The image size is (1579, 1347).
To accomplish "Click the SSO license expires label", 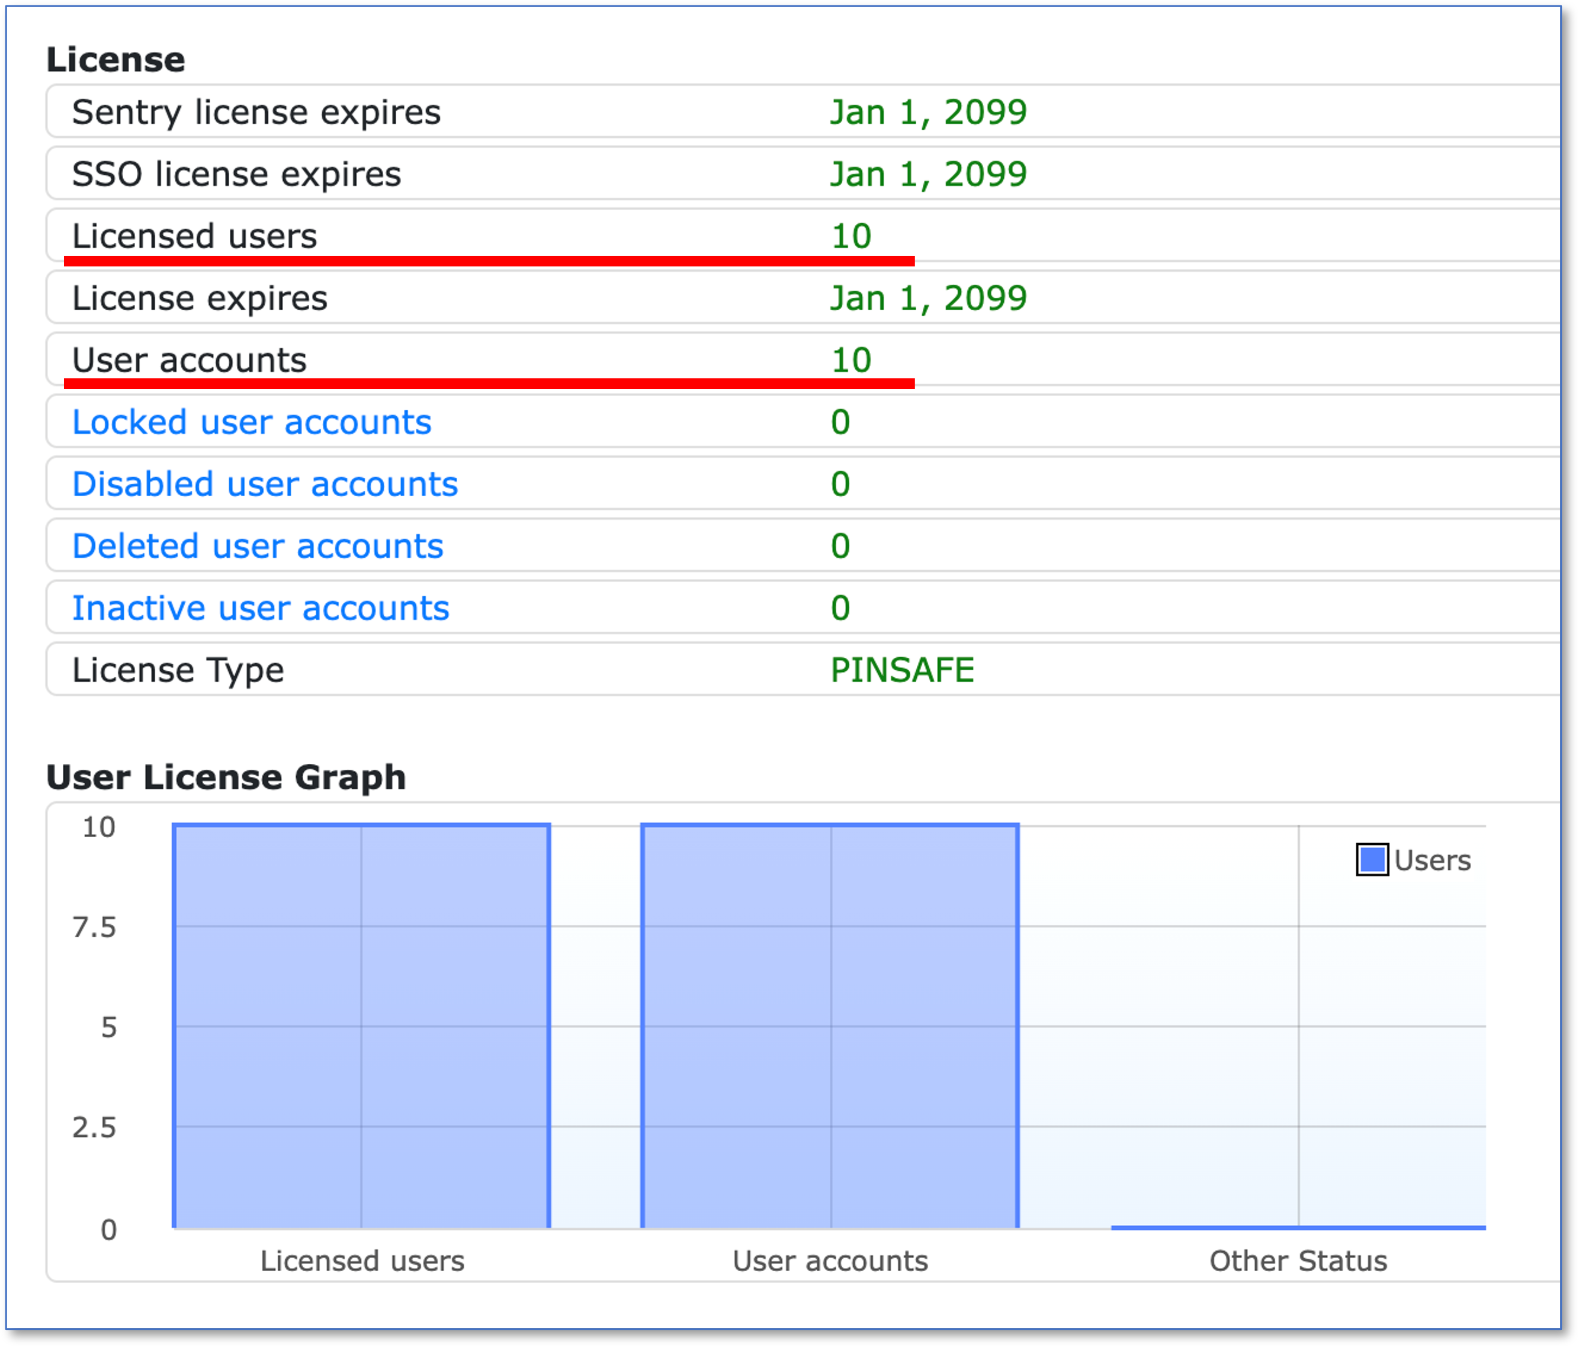I will [x=236, y=175].
